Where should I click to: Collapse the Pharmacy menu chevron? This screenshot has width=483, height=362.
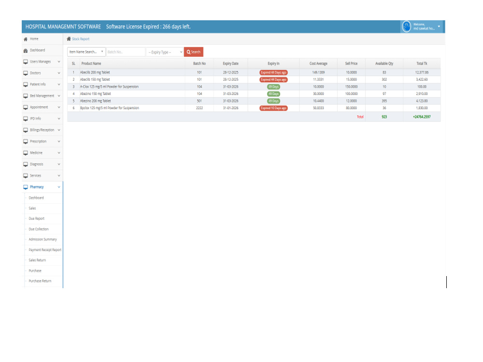tap(59, 187)
